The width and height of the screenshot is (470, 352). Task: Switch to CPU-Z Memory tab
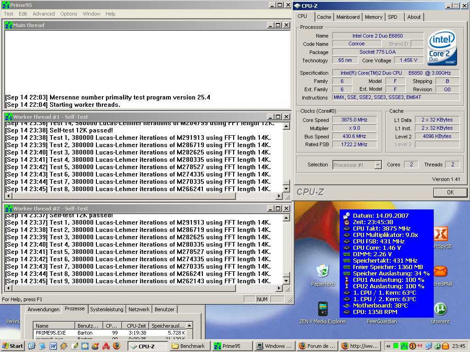click(374, 17)
